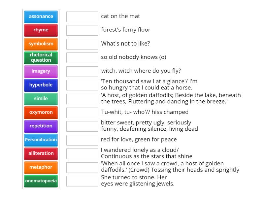
Task: Select the simile term tile
Action: (41, 99)
